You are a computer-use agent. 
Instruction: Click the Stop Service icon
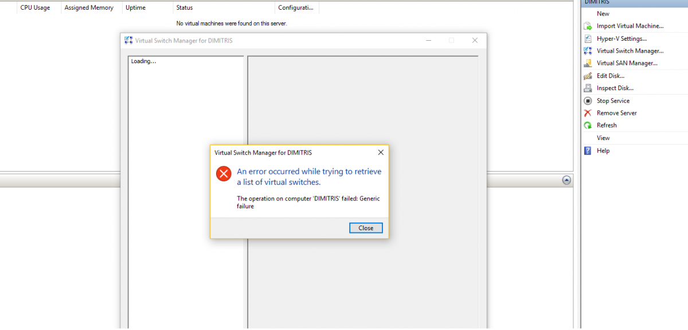click(587, 100)
